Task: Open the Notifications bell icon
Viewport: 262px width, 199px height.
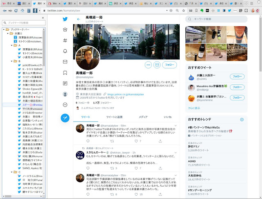Action: (65, 51)
